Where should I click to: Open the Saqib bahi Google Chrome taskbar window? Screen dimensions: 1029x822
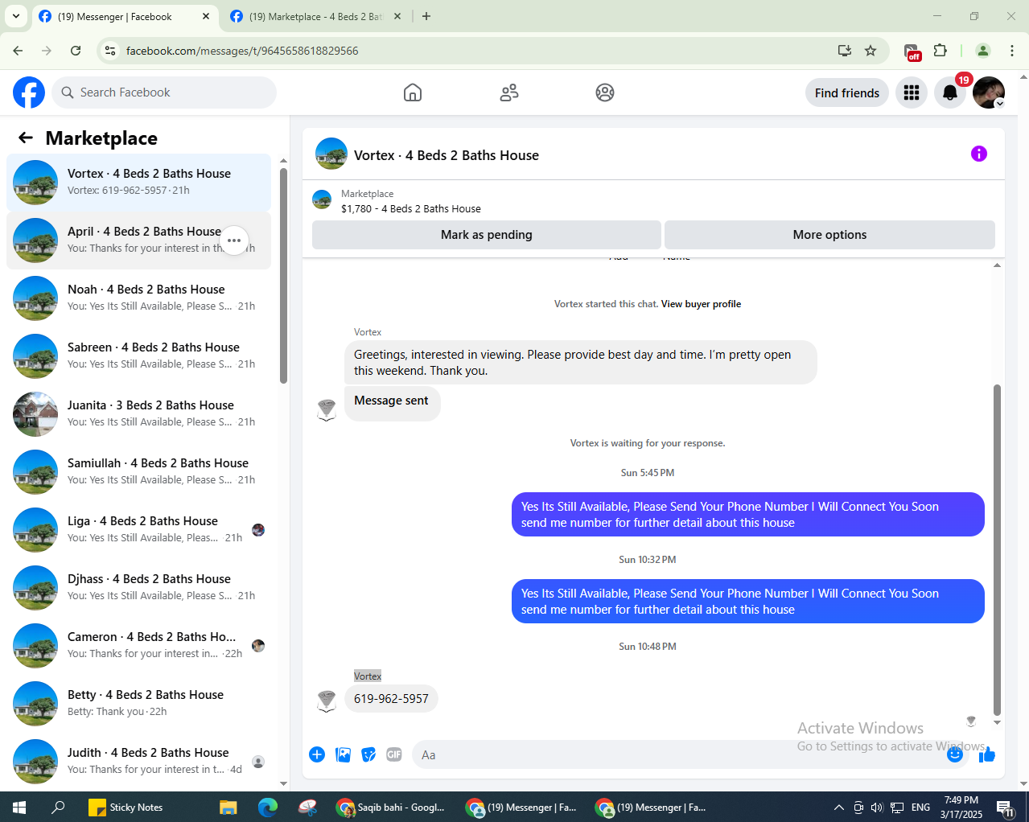click(x=391, y=807)
